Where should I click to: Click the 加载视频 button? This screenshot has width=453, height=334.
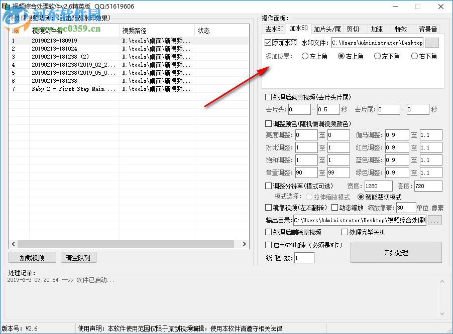(x=32, y=257)
